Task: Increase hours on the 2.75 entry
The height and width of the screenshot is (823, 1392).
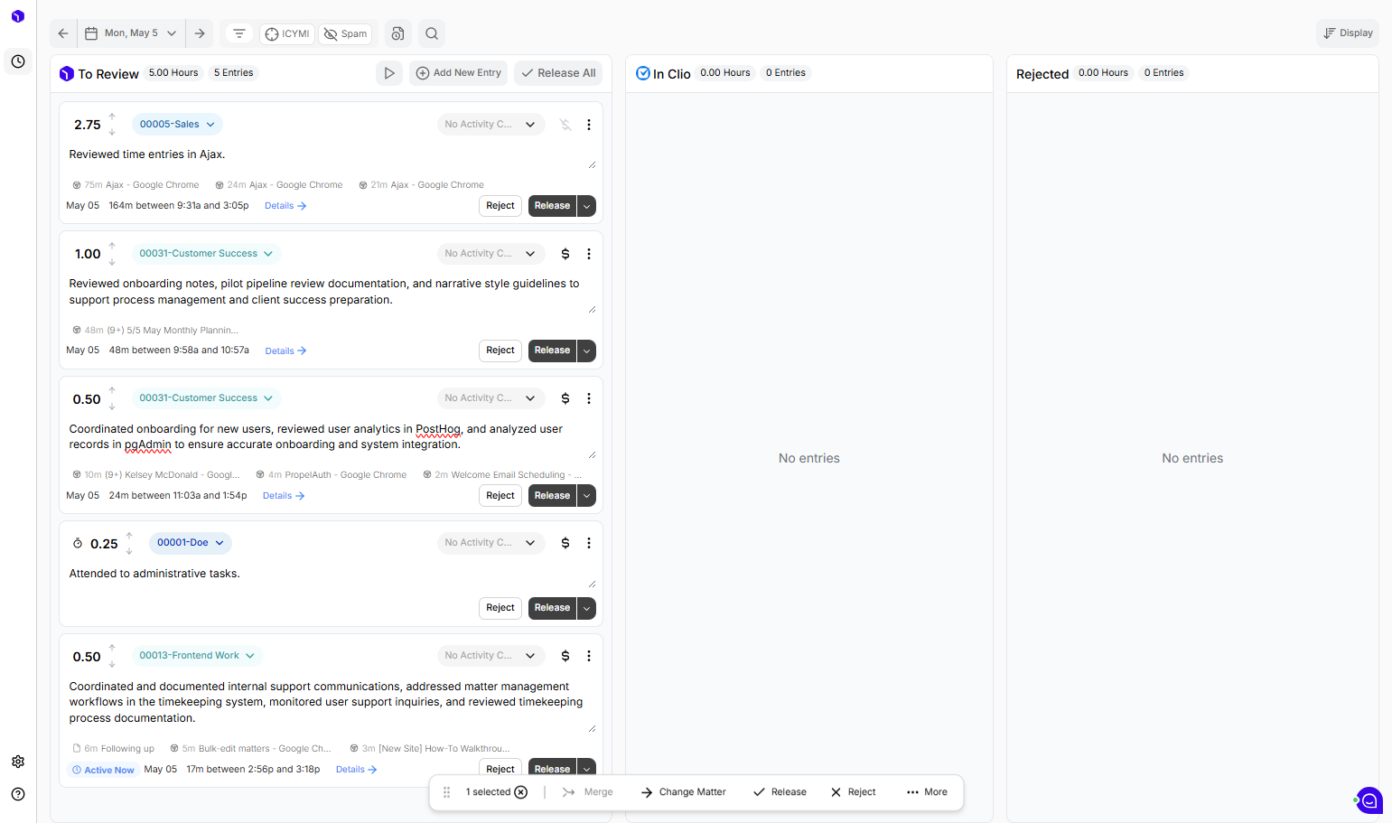Action: (x=112, y=117)
